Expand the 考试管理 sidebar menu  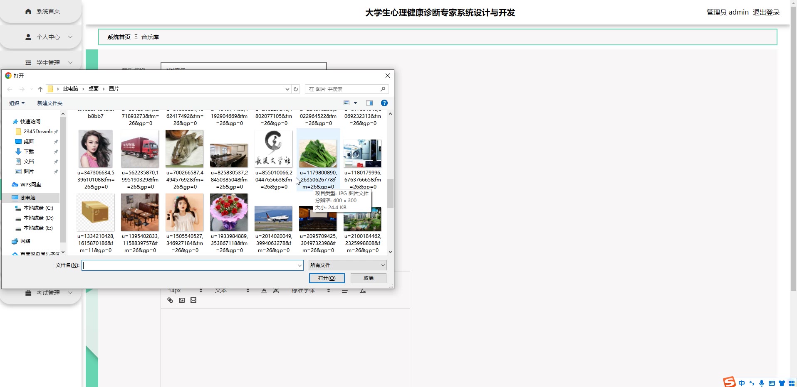click(x=40, y=293)
